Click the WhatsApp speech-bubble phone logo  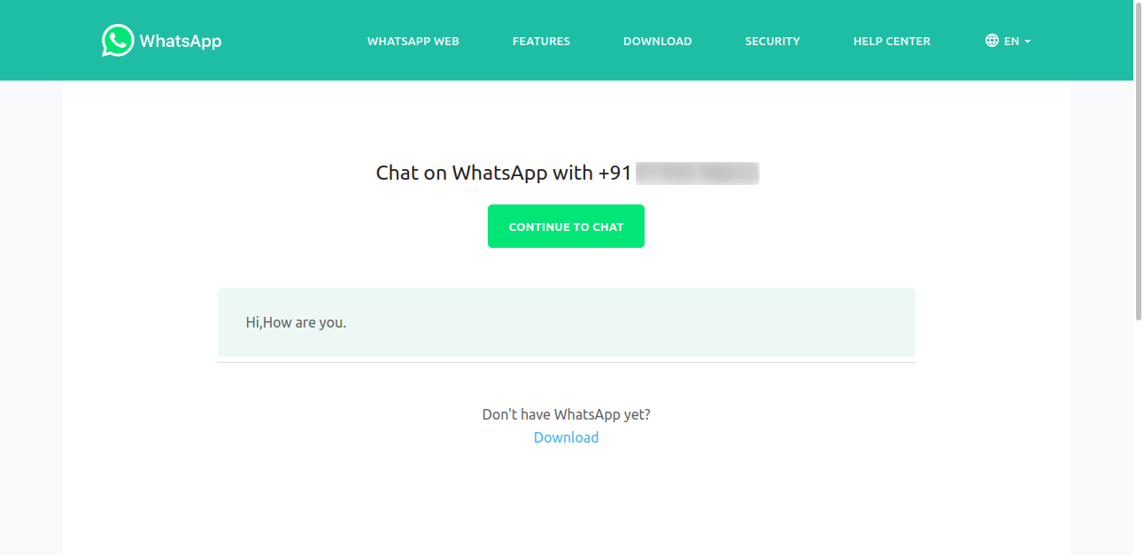118,41
